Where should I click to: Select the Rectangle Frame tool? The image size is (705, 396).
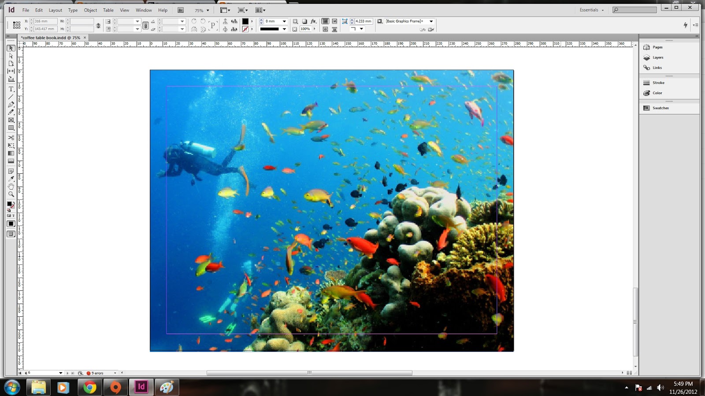point(11,120)
